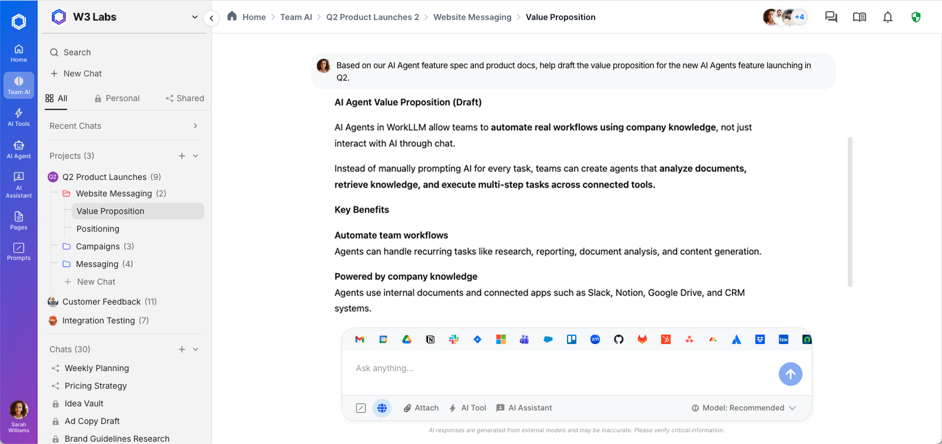Collapse the sidebar panel
The width and height of the screenshot is (942, 444).
point(211,18)
